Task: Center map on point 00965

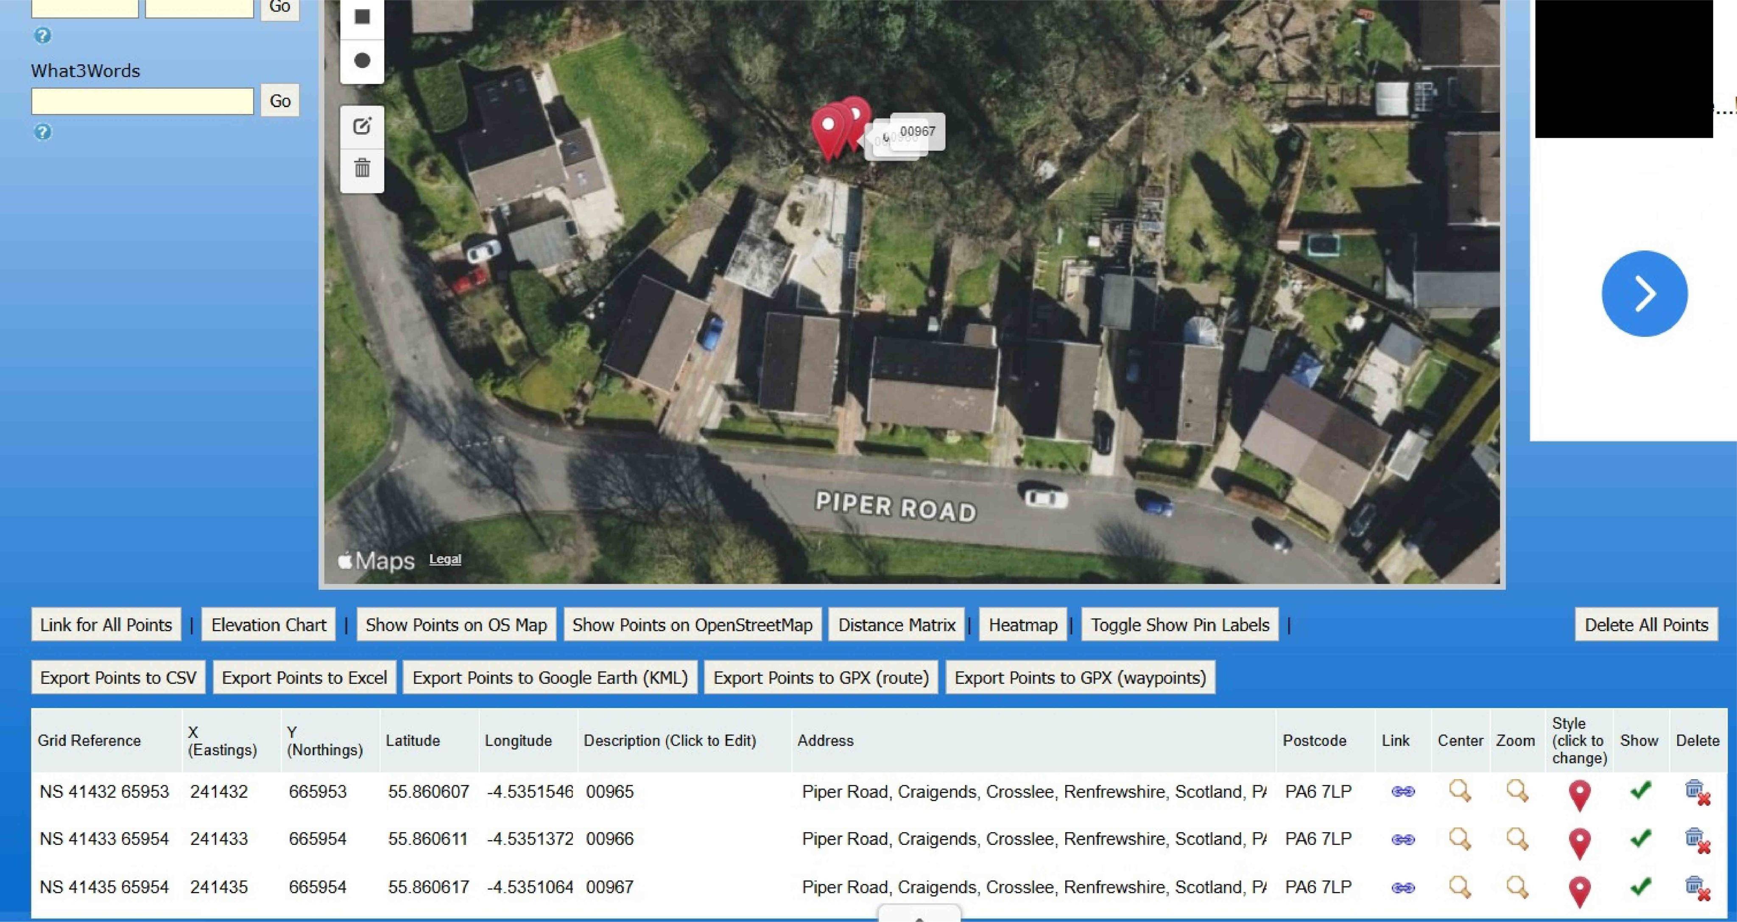Action: tap(1460, 791)
